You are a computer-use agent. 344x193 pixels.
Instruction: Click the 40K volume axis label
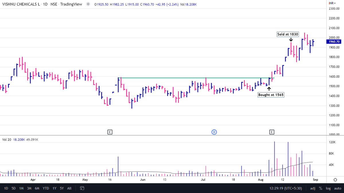(x=332, y=165)
